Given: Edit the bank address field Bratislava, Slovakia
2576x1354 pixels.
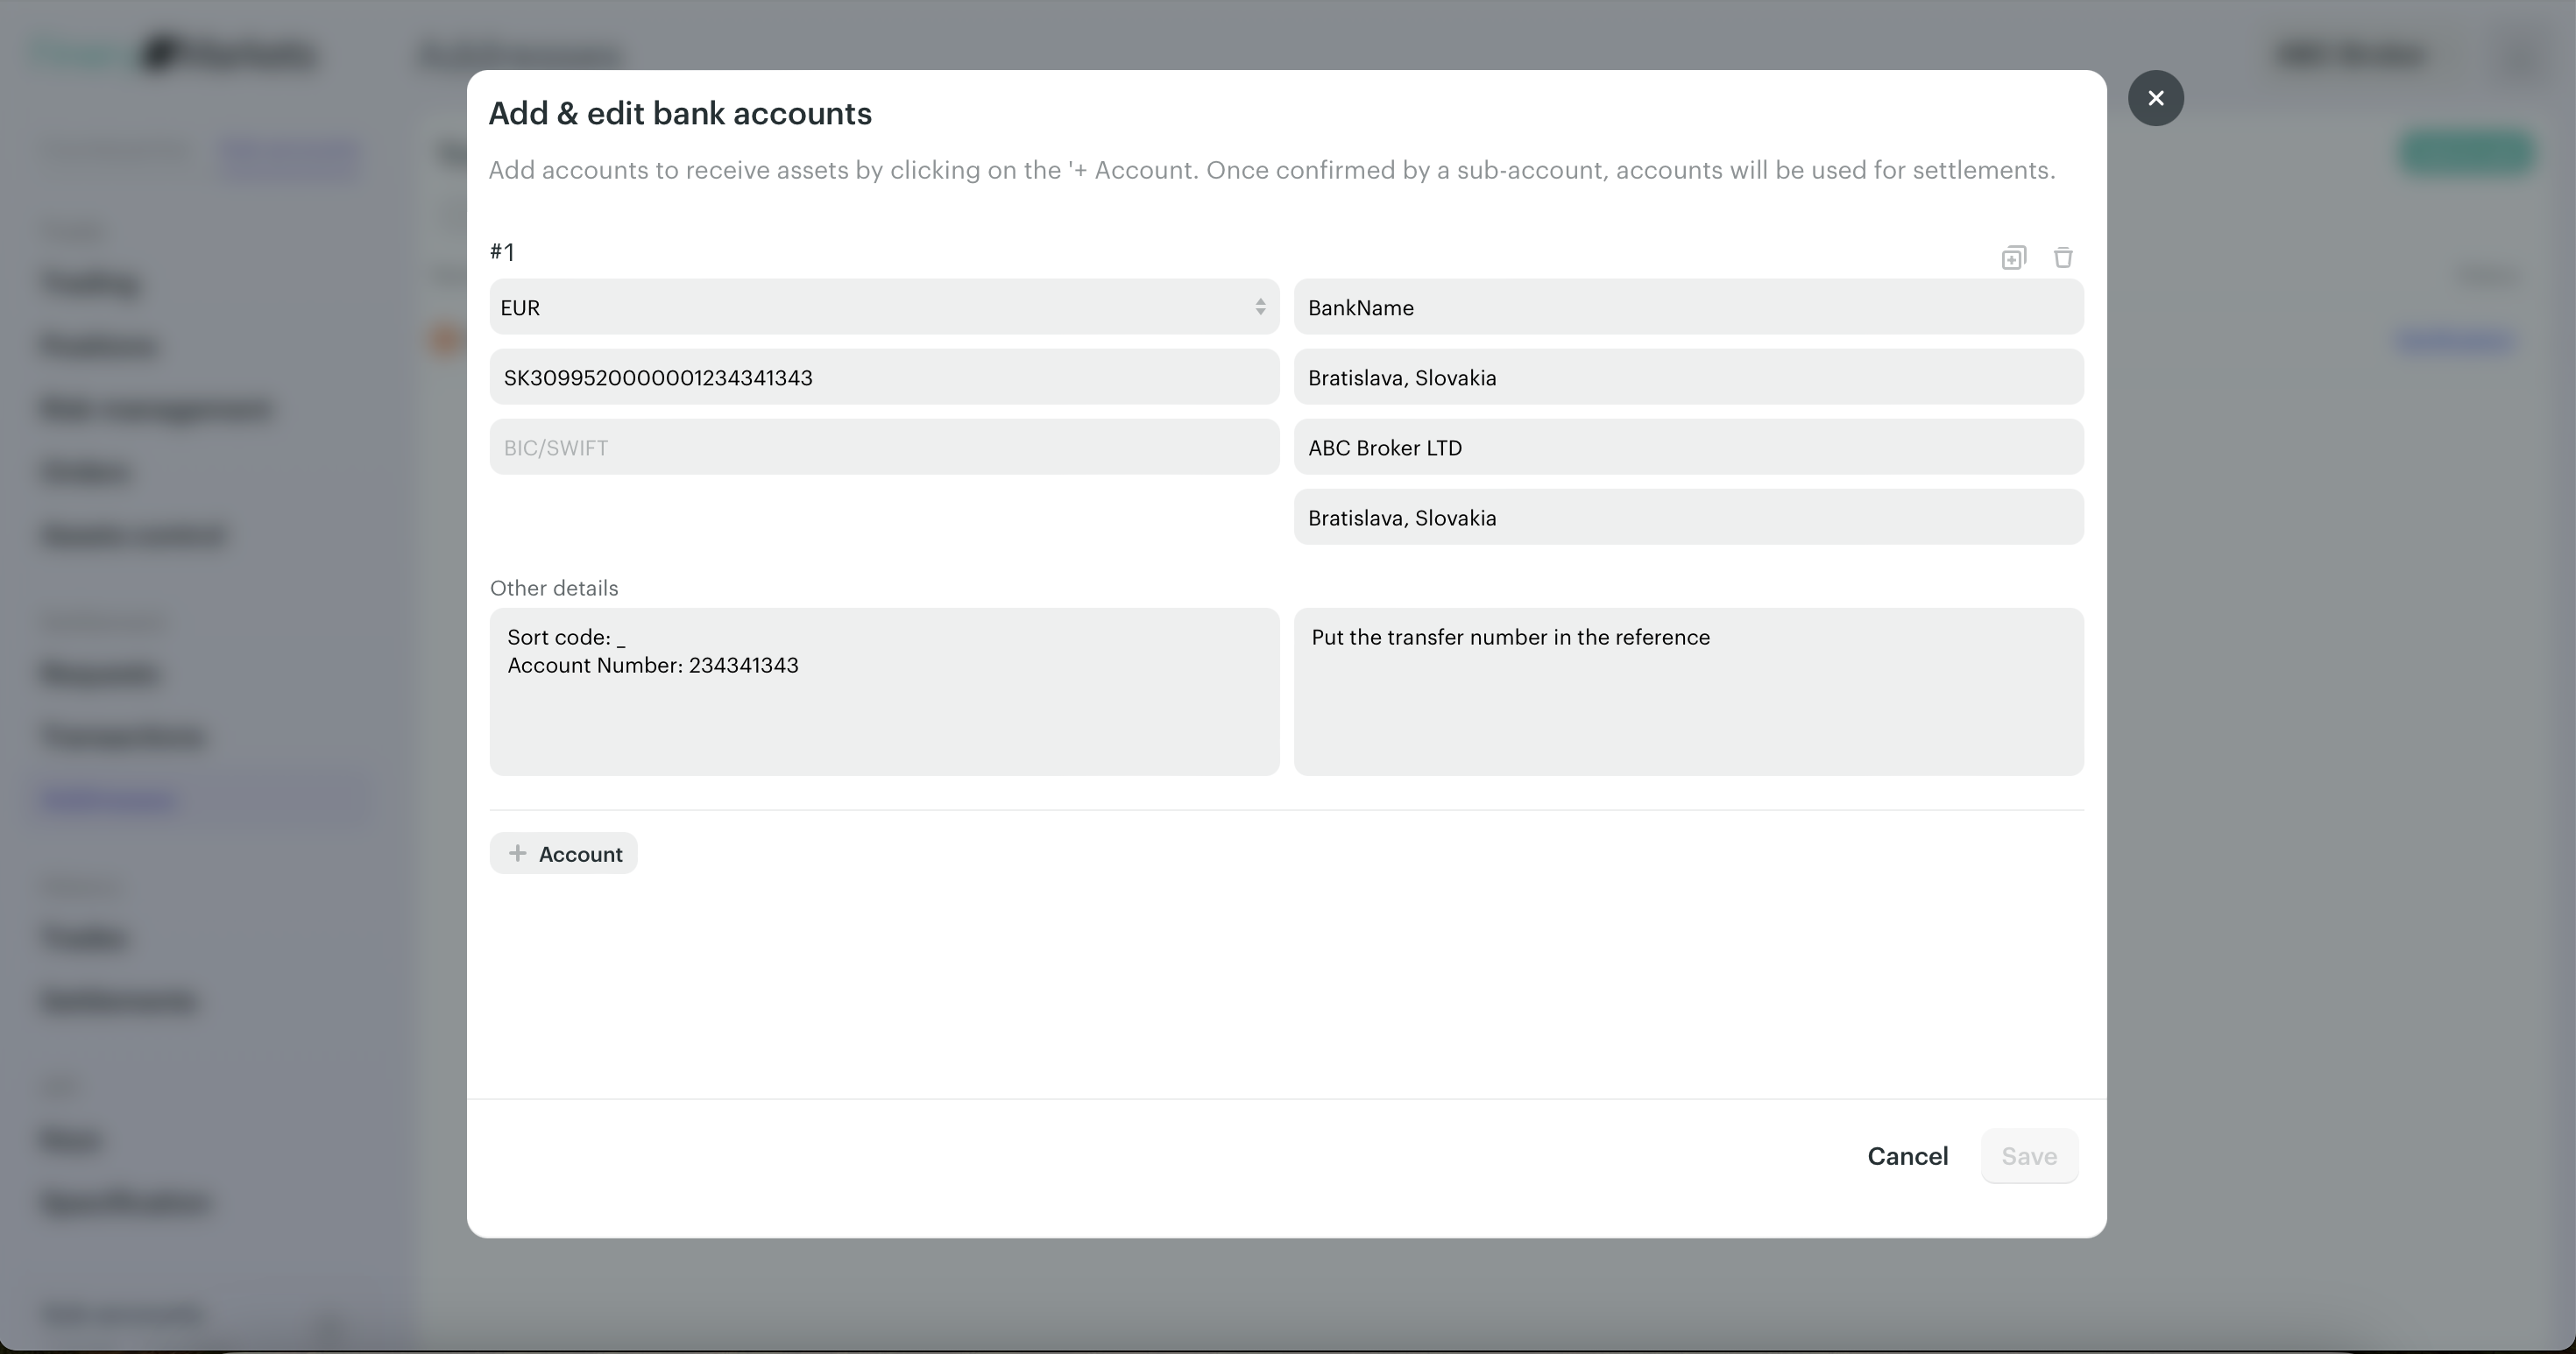Looking at the screenshot, I should pos(1689,377).
